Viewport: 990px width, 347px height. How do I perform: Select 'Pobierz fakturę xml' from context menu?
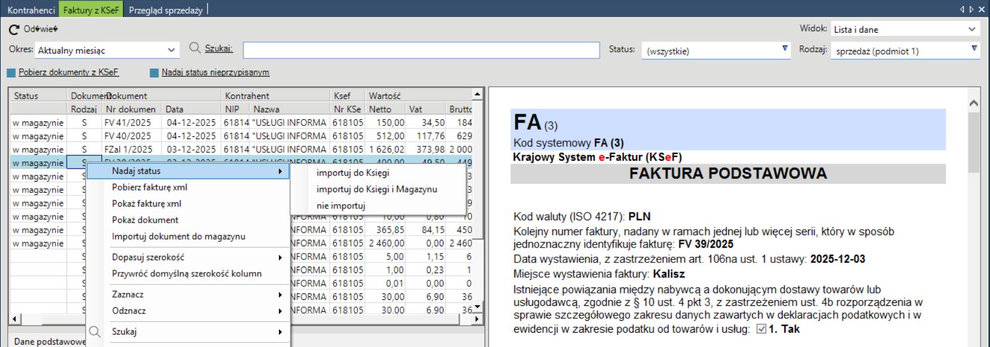click(x=150, y=187)
